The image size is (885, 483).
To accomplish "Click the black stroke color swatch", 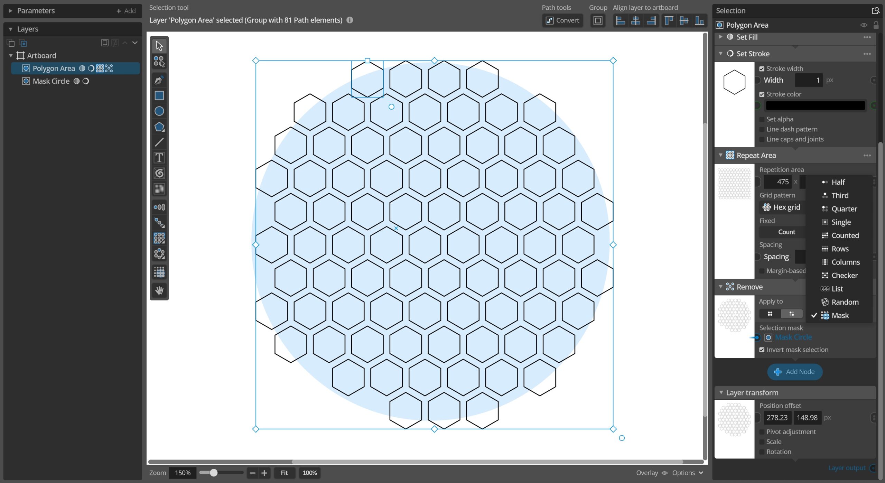I will pyautogui.click(x=815, y=105).
